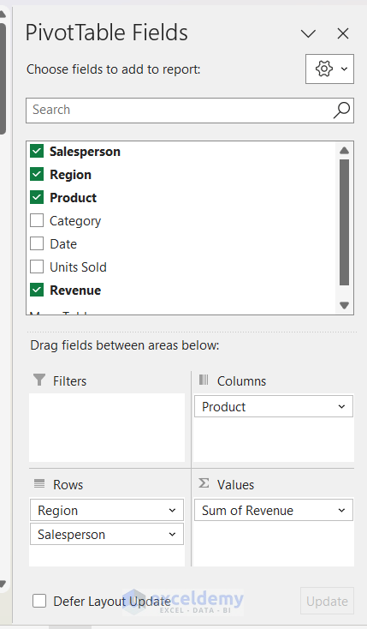
Task: Open the Product dropdown in Columns
Action: tap(341, 406)
